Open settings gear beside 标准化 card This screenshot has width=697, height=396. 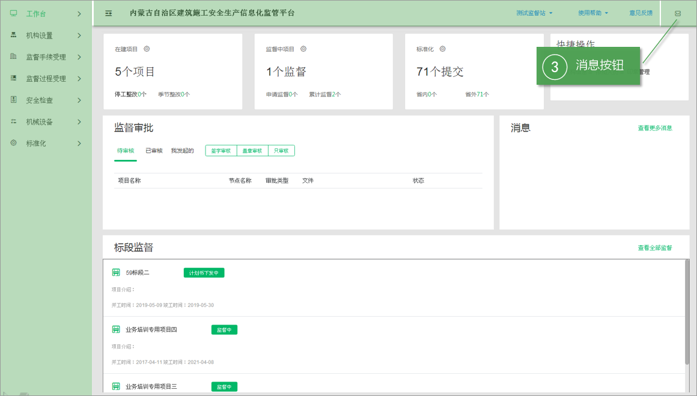[x=443, y=49]
